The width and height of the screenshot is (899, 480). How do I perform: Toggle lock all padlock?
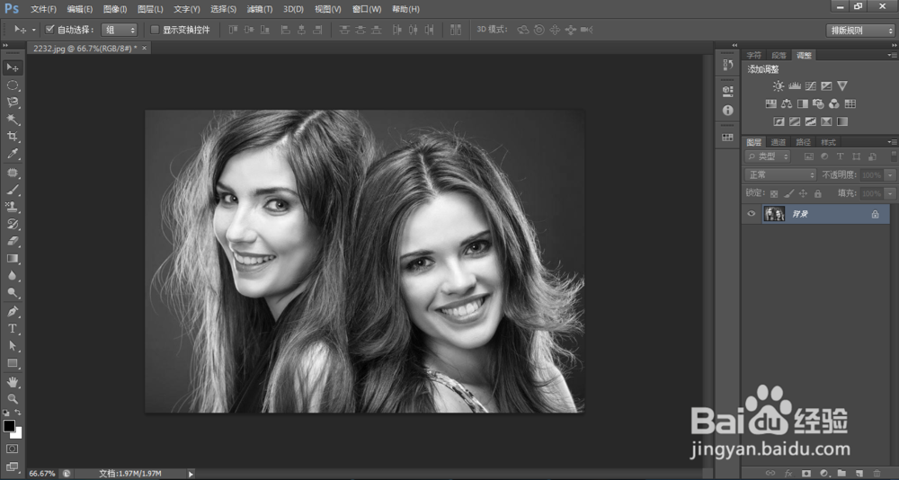[x=817, y=194]
